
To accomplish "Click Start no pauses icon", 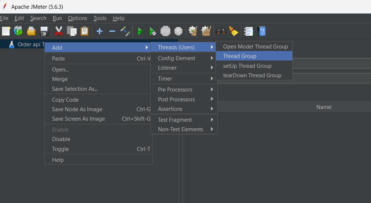I will point(153,31).
